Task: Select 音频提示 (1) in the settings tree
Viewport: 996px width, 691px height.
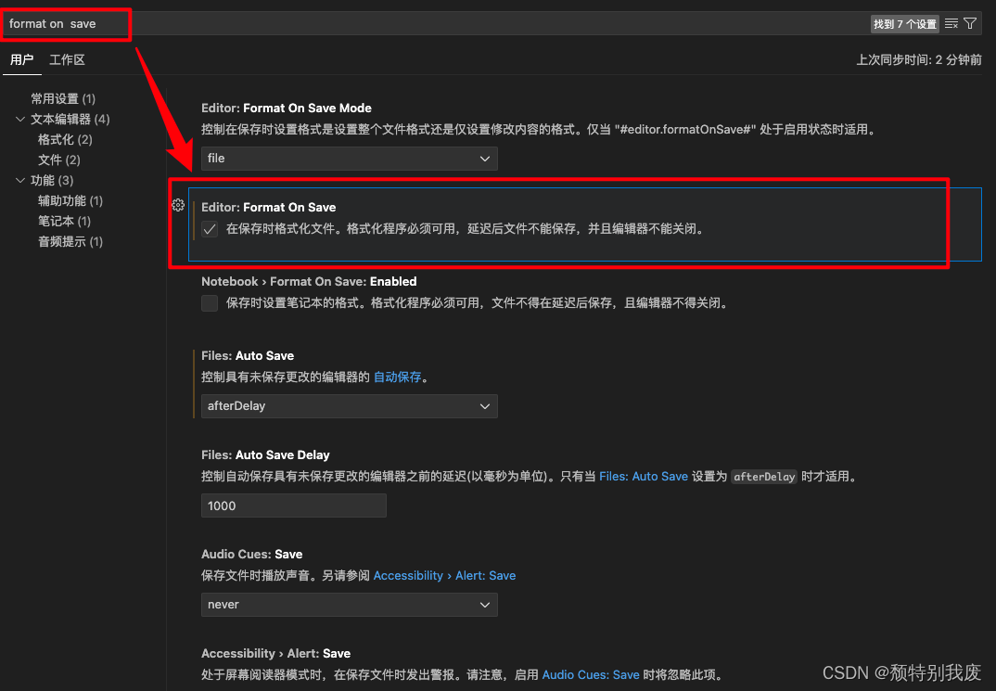Action: click(70, 241)
